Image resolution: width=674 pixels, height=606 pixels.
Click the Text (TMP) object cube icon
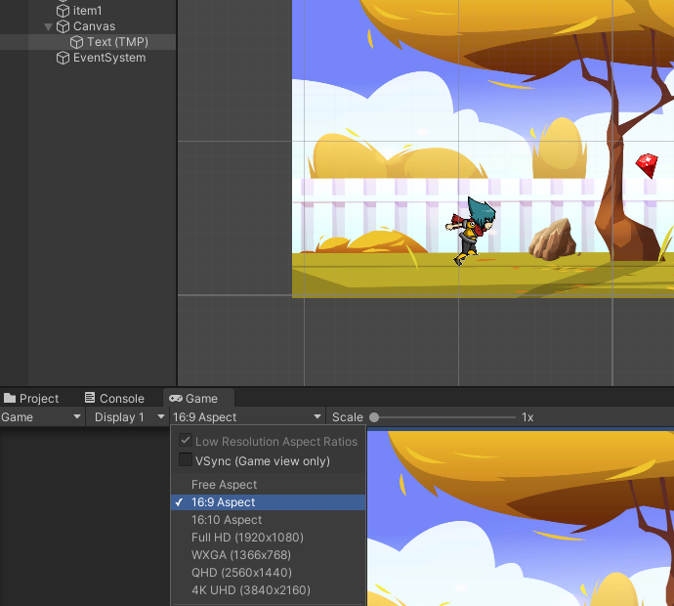(x=77, y=42)
